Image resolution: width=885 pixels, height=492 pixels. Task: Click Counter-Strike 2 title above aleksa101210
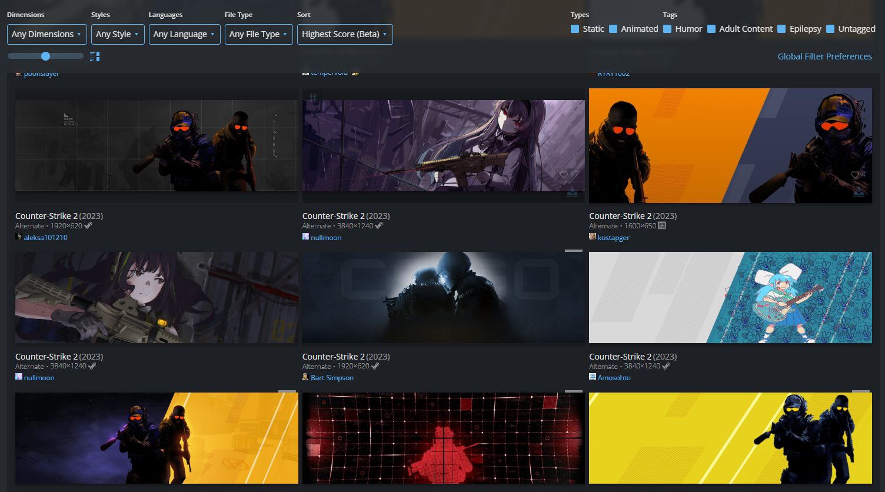click(x=46, y=216)
